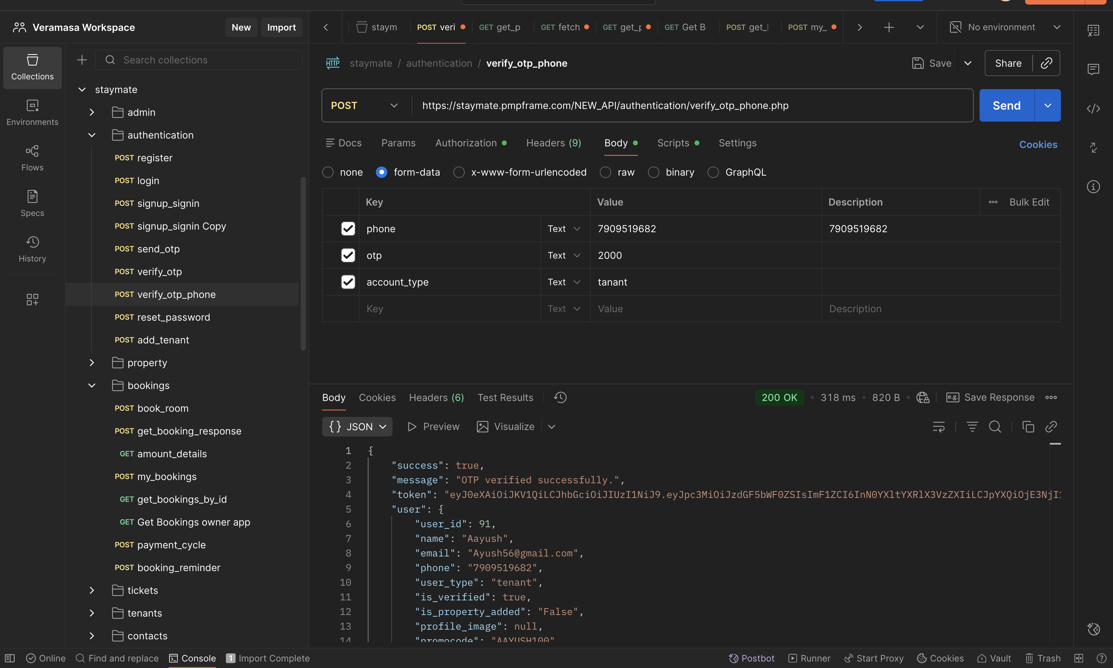
Task: Open the Flows sidebar icon
Action: pyautogui.click(x=32, y=157)
